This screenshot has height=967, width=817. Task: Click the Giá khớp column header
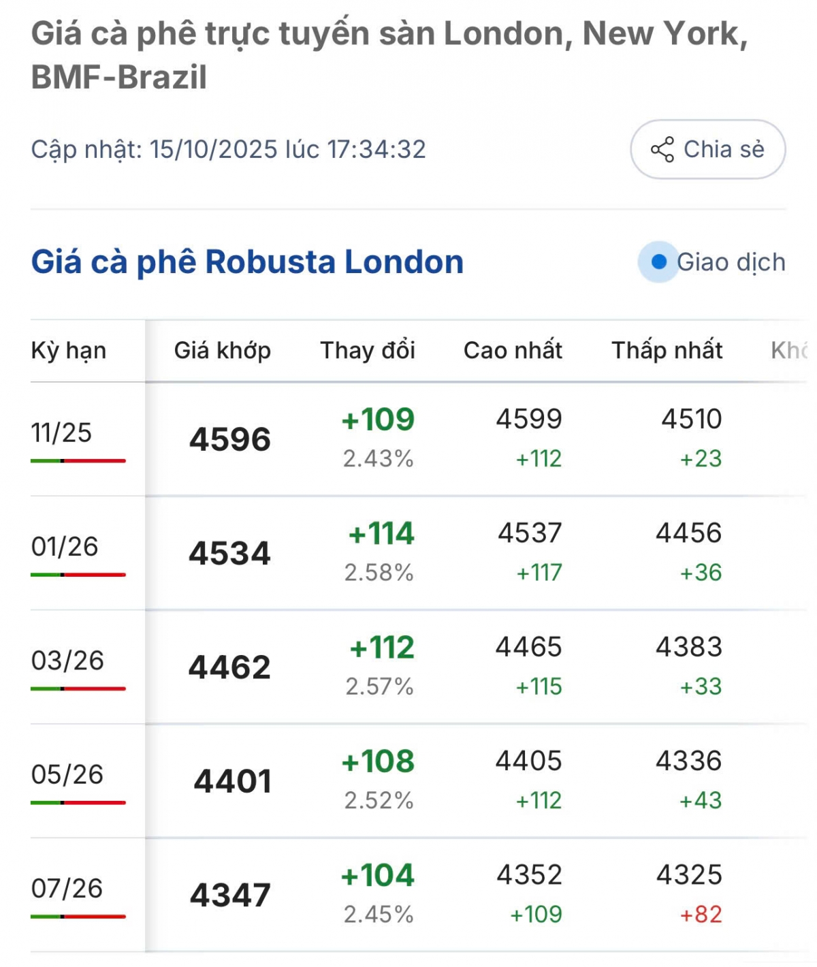(223, 351)
